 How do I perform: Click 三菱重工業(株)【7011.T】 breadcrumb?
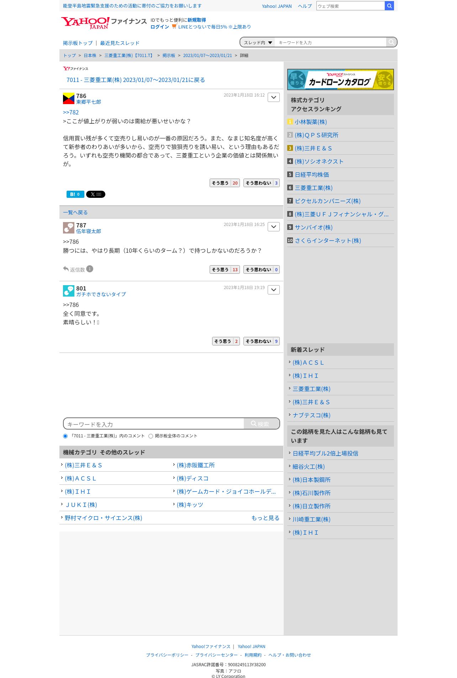pyautogui.click(x=129, y=56)
